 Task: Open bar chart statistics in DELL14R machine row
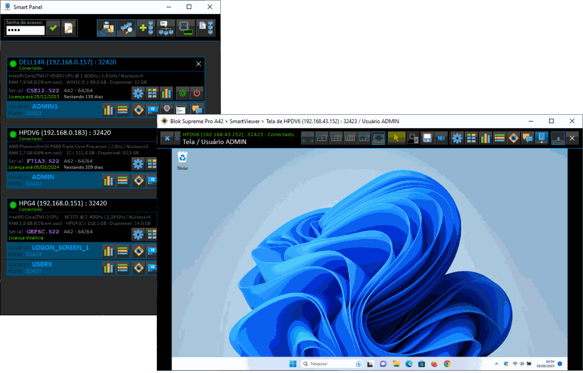[166, 93]
